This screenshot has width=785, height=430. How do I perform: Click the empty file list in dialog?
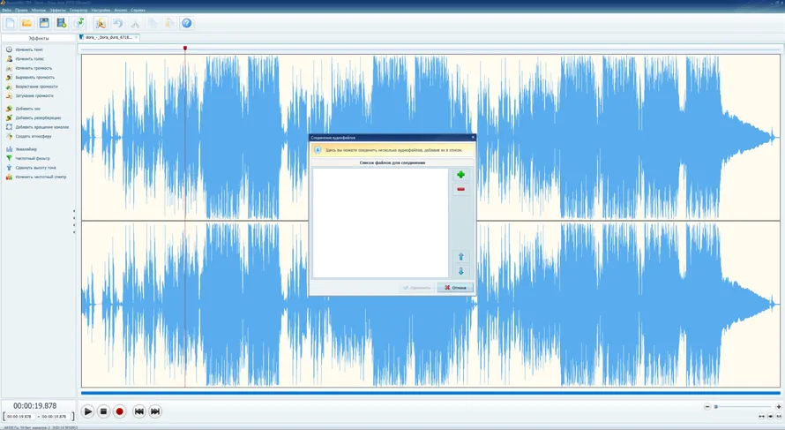point(380,223)
